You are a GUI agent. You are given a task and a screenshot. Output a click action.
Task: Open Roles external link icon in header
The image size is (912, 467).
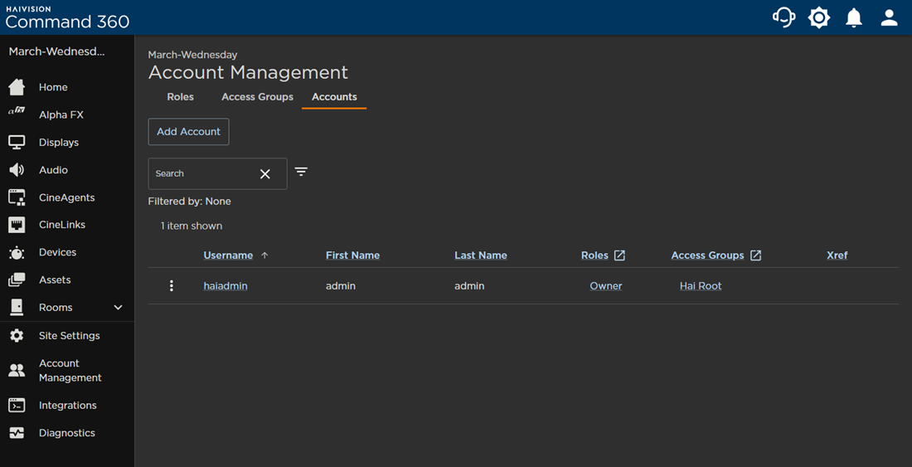(x=620, y=255)
